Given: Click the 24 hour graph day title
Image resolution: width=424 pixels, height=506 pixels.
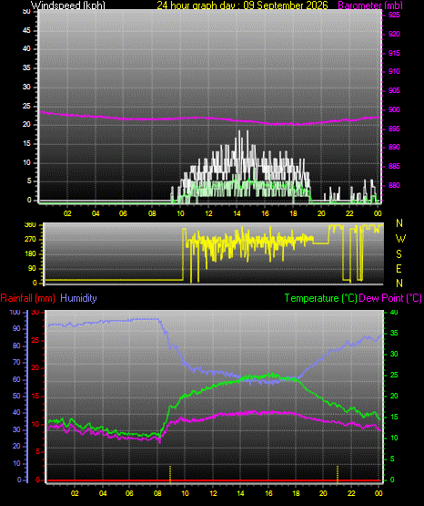Looking at the screenshot, I should pyautogui.click(x=242, y=5).
